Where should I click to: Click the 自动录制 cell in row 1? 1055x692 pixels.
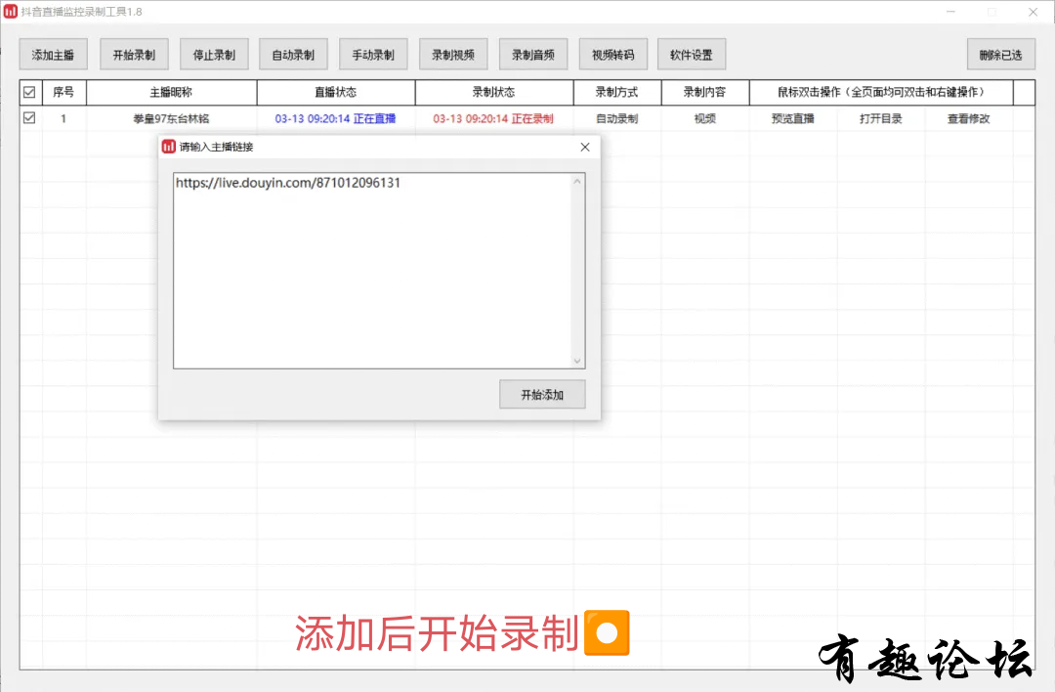coord(617,118)
